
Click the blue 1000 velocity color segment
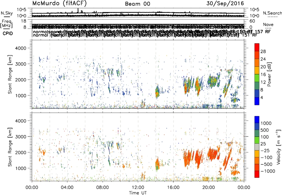click(257, 120)
